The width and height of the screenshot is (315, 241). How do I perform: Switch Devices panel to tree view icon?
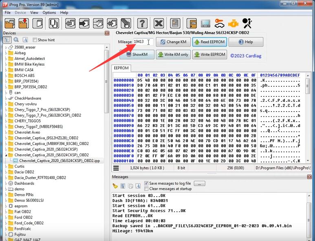[7, 40]
